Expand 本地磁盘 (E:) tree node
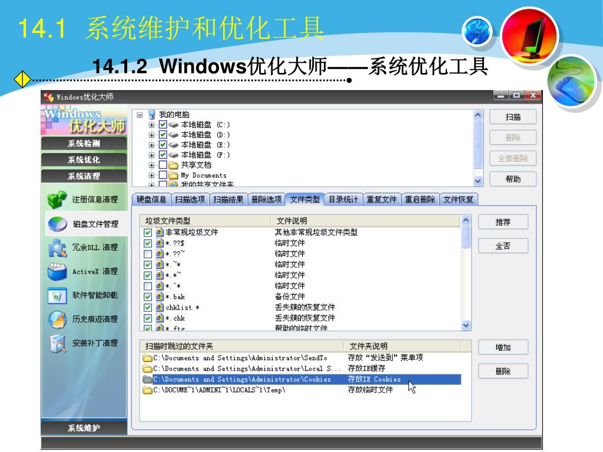 pos(151,145)
